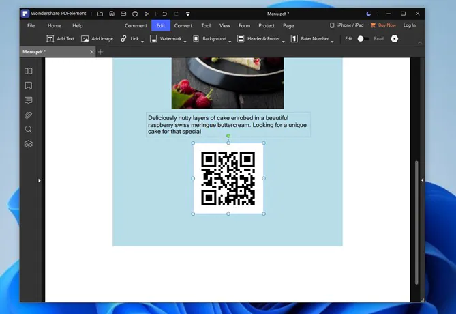Click the Open folder icon in title bar
This screenshot has width=456, height=314.
coord(100,14)
